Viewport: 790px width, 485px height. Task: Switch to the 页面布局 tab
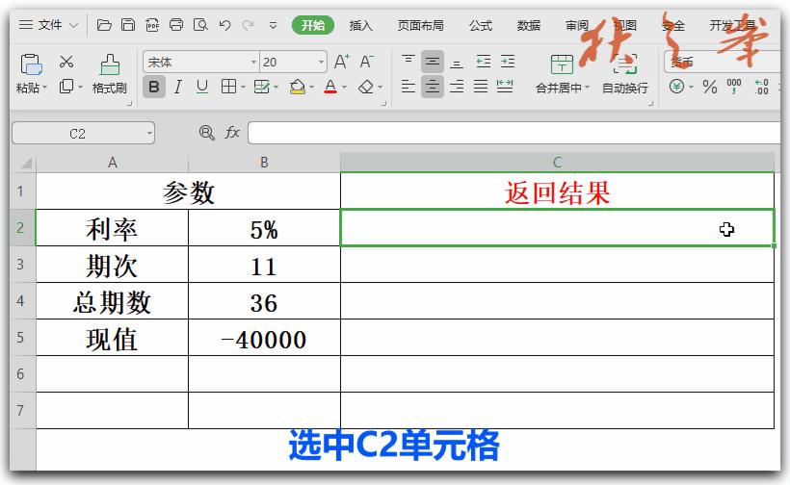coord(420,25)
